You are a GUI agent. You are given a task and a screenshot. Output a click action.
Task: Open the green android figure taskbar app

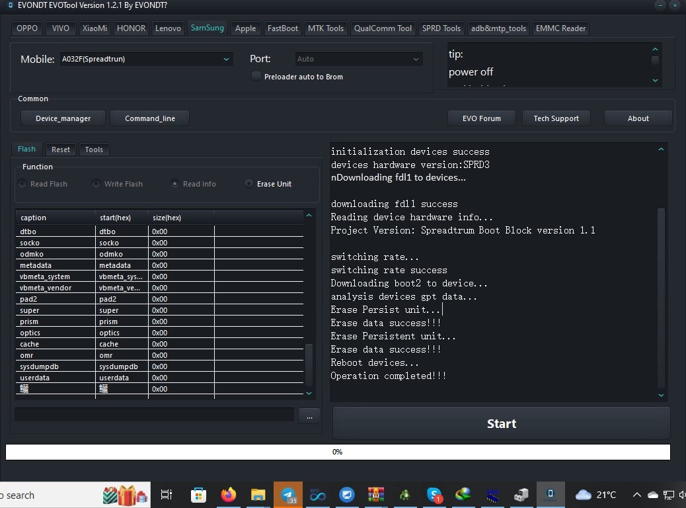404,495
